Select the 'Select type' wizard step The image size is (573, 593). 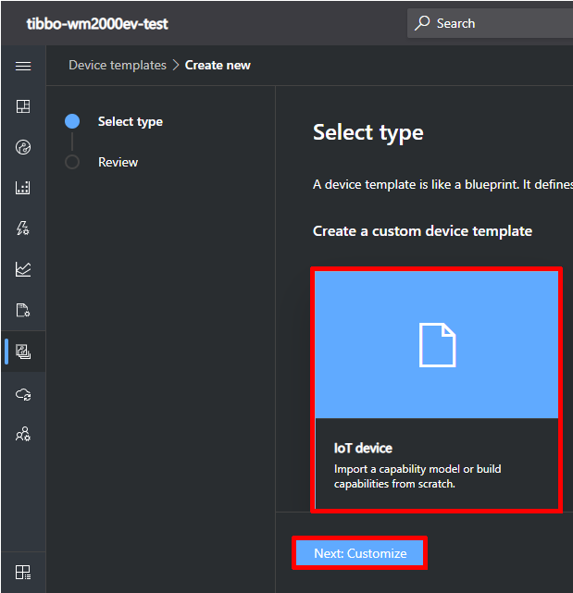(x=130, y=121)
